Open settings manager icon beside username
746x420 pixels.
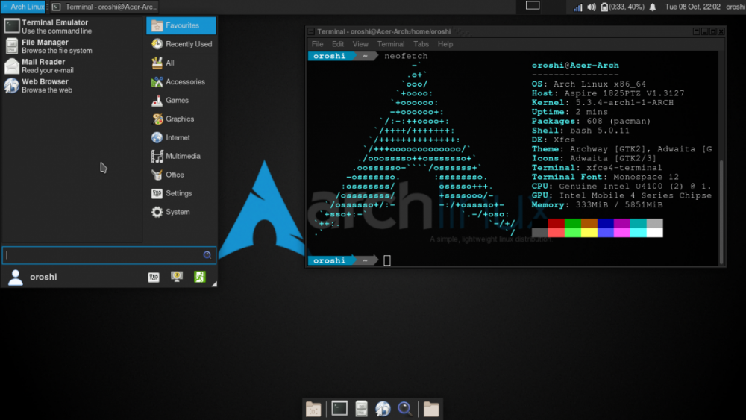[154, 277]
